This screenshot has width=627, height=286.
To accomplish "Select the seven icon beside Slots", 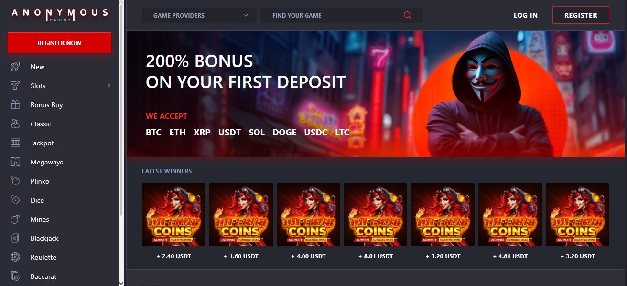I will (15, 86).
